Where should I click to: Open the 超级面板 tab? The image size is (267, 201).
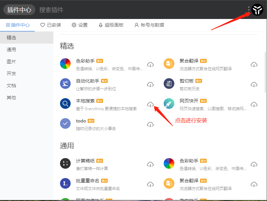coord(111,25)
